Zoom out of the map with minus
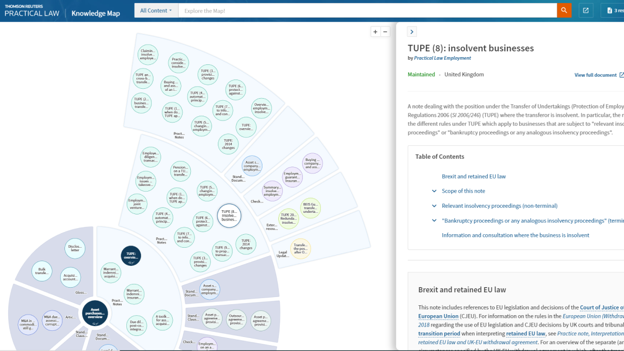Screen dimensions: 624x351 coord(385,32)
